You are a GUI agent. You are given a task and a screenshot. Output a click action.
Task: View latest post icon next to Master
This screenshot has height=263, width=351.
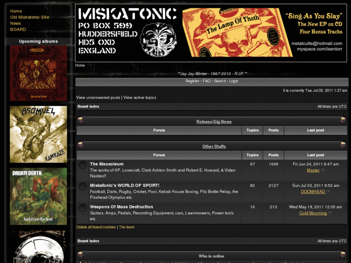[x=323, y=170]
